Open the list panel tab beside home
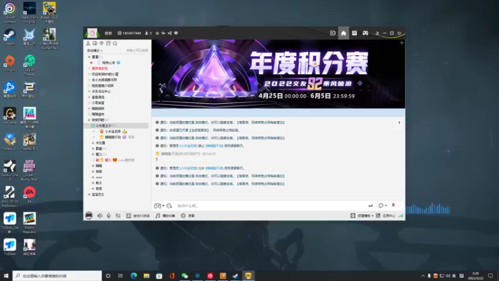The width and height of the screenshot is (499, 281). point(354,33)
